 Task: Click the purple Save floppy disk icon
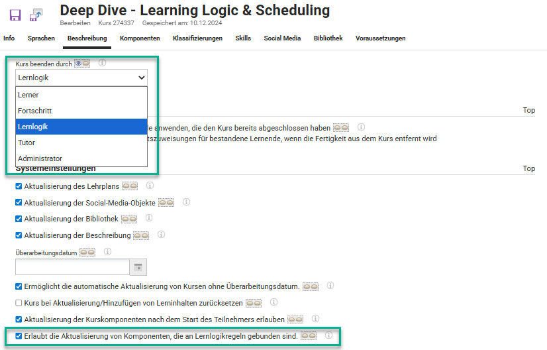click(x=15, y=15)
